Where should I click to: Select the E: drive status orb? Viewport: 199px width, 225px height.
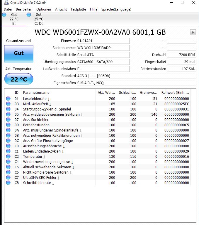coord(4,15)
